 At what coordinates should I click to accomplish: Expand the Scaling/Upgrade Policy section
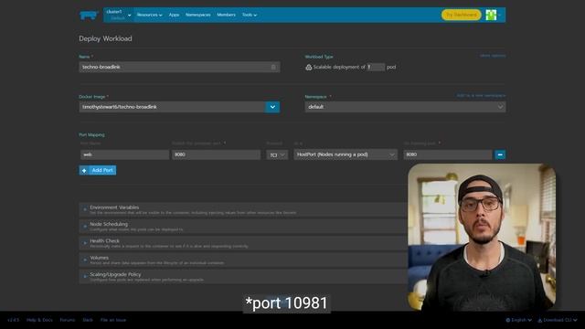click(x=243, y=277)
